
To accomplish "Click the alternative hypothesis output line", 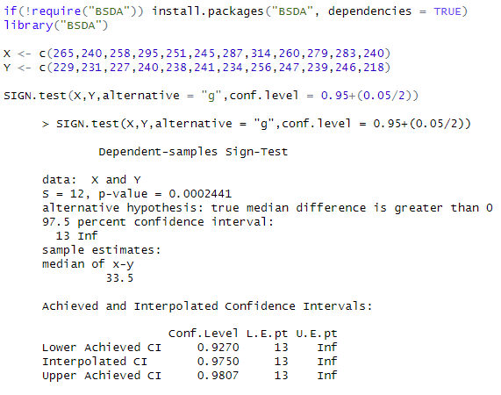I will (x=268, y=208).
